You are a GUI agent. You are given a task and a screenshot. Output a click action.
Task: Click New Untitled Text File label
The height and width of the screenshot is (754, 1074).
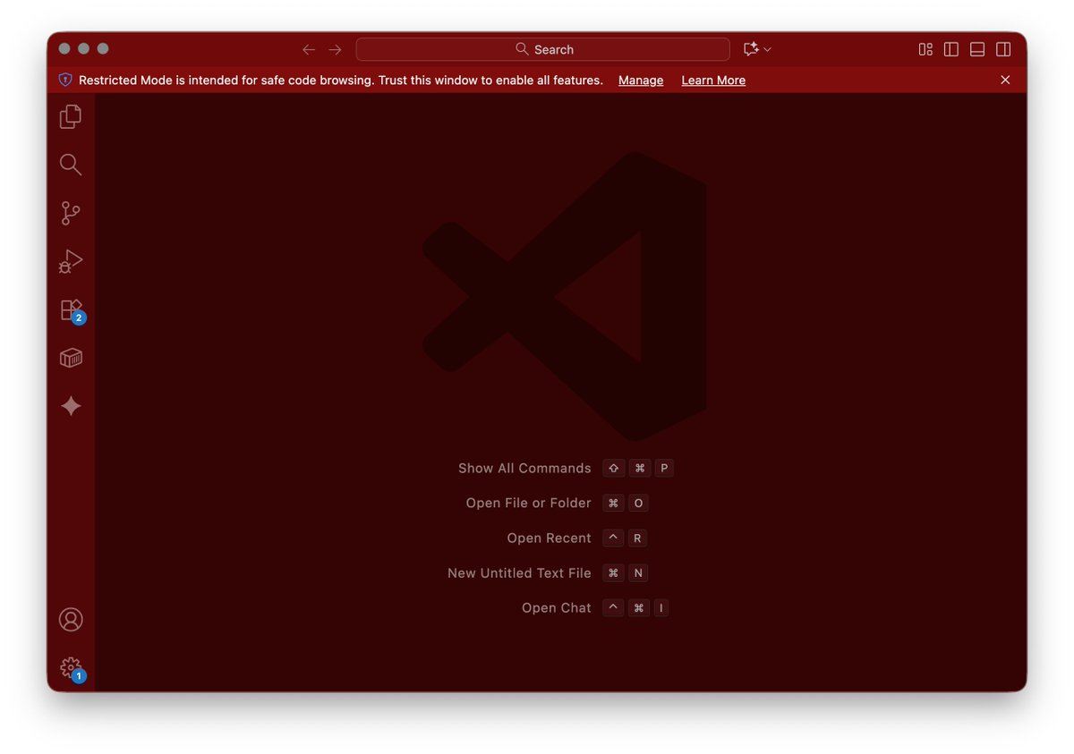(519, 572)
